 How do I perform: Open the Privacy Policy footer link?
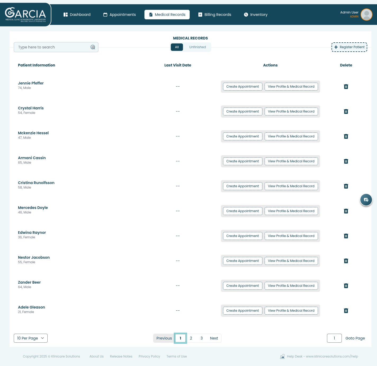point(149,356)
